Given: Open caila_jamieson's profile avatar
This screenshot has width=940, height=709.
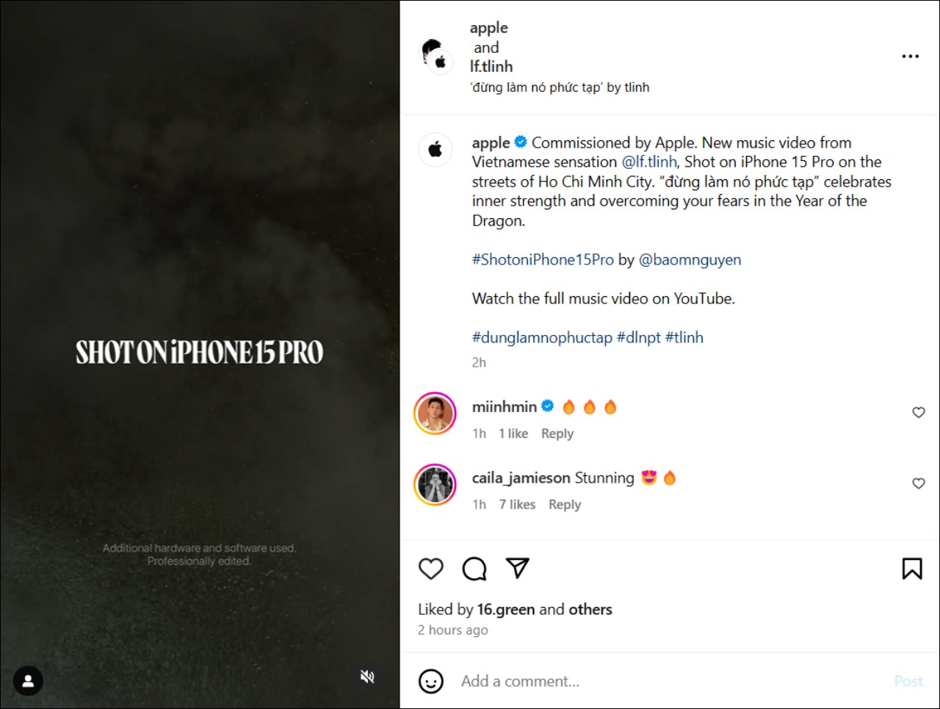Looking at the screenshot, I should 435,485.
